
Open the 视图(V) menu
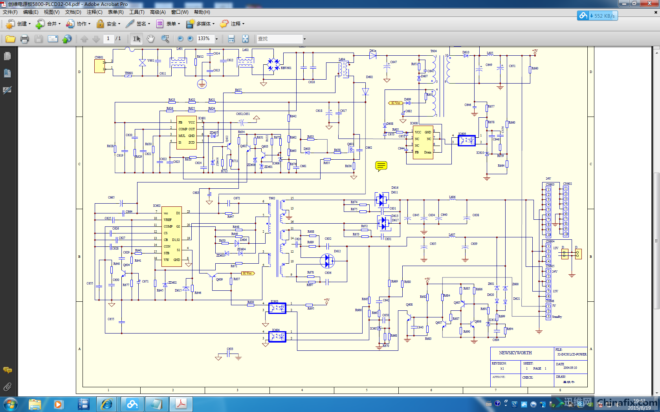(51, 12)
